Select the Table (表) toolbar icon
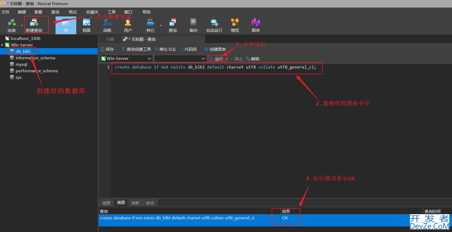 66,25
